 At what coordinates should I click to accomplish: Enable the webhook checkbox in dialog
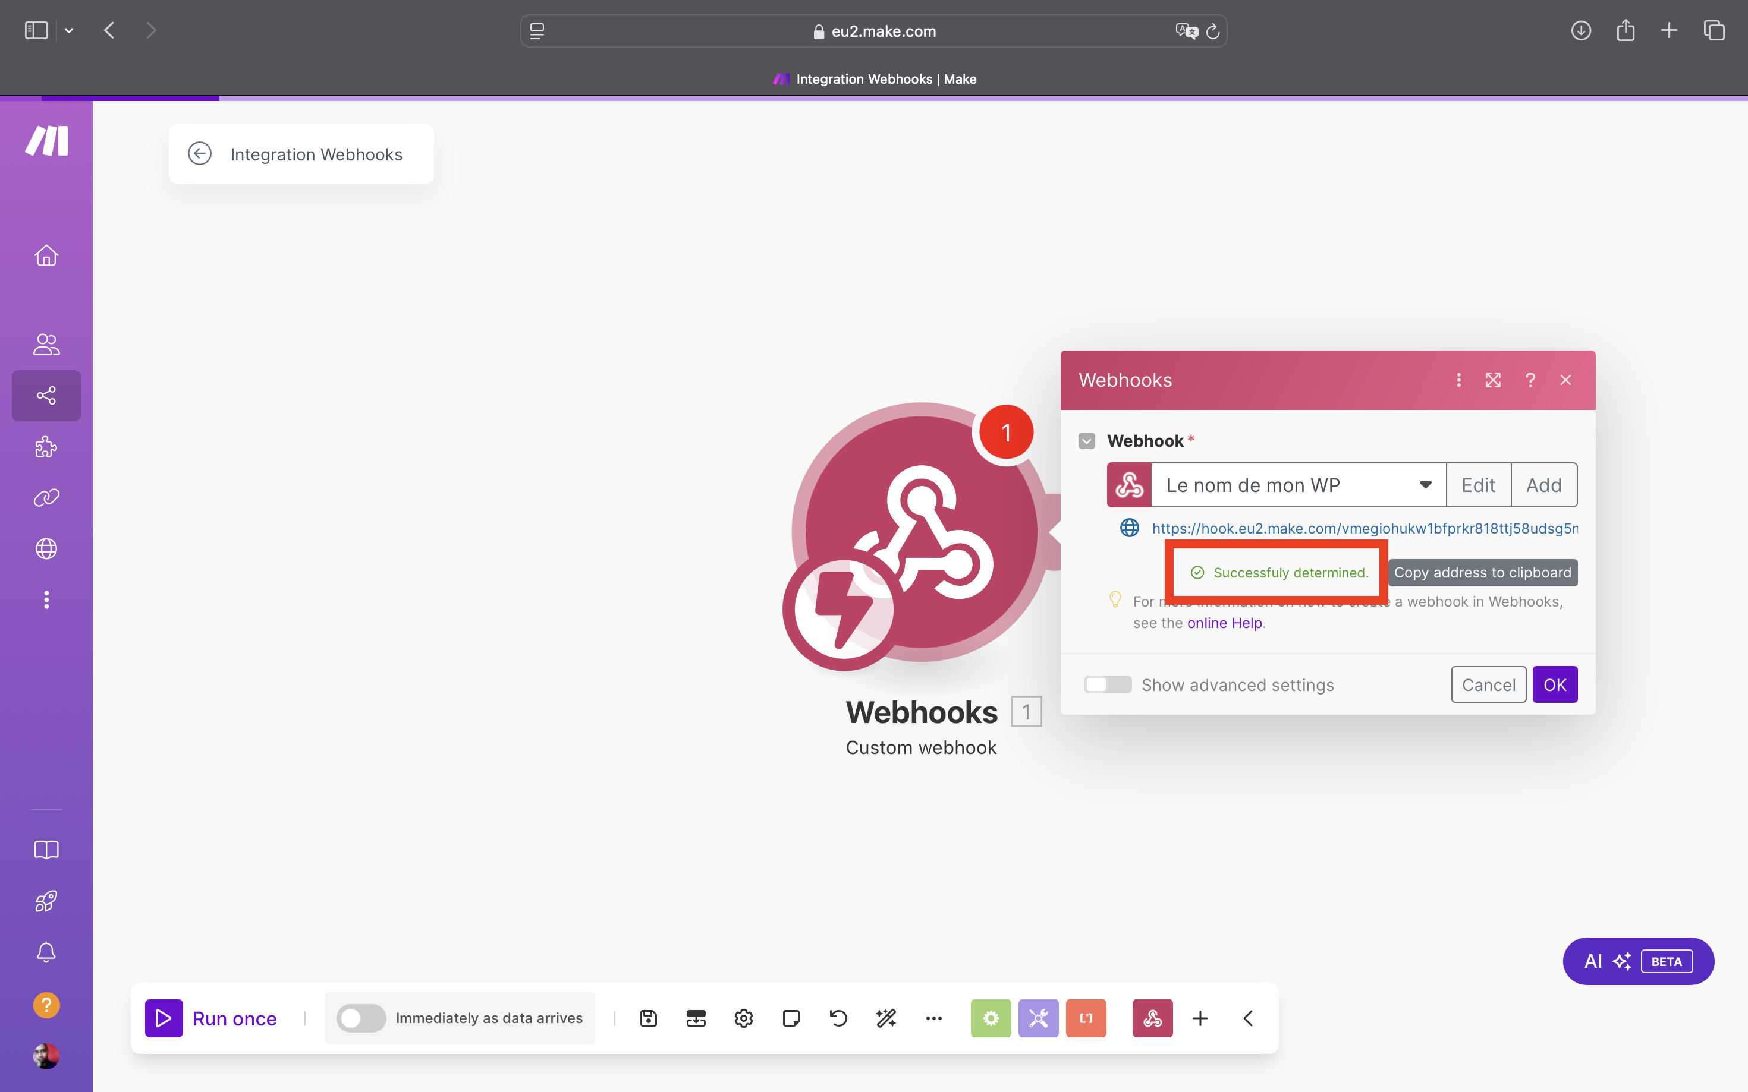(1087, 441)
